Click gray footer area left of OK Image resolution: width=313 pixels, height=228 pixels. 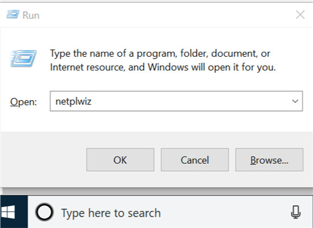43,160
